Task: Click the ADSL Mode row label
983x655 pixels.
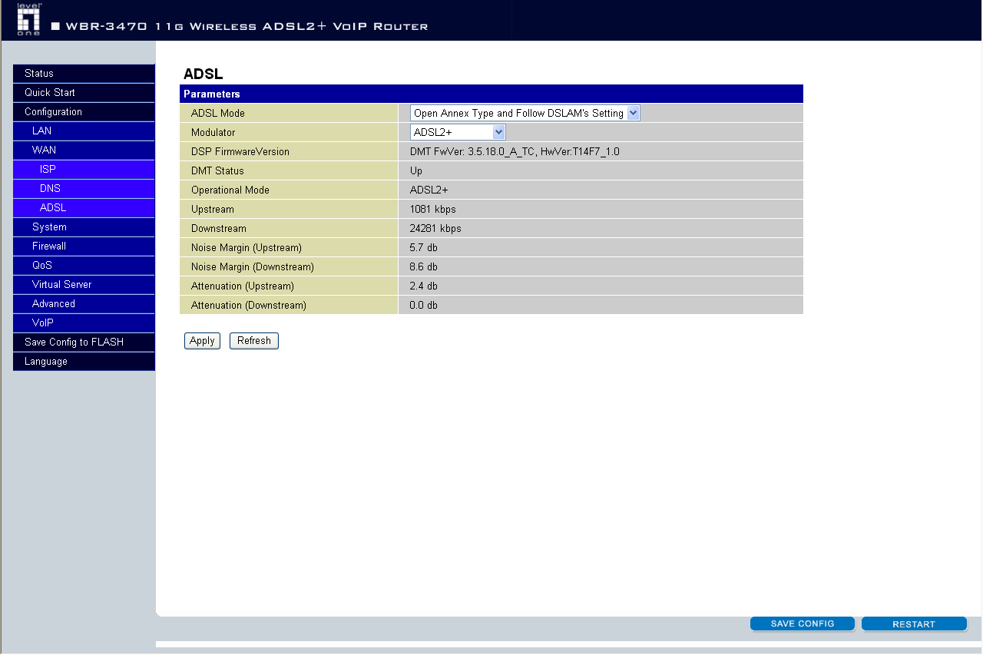Action: [218, 114]
